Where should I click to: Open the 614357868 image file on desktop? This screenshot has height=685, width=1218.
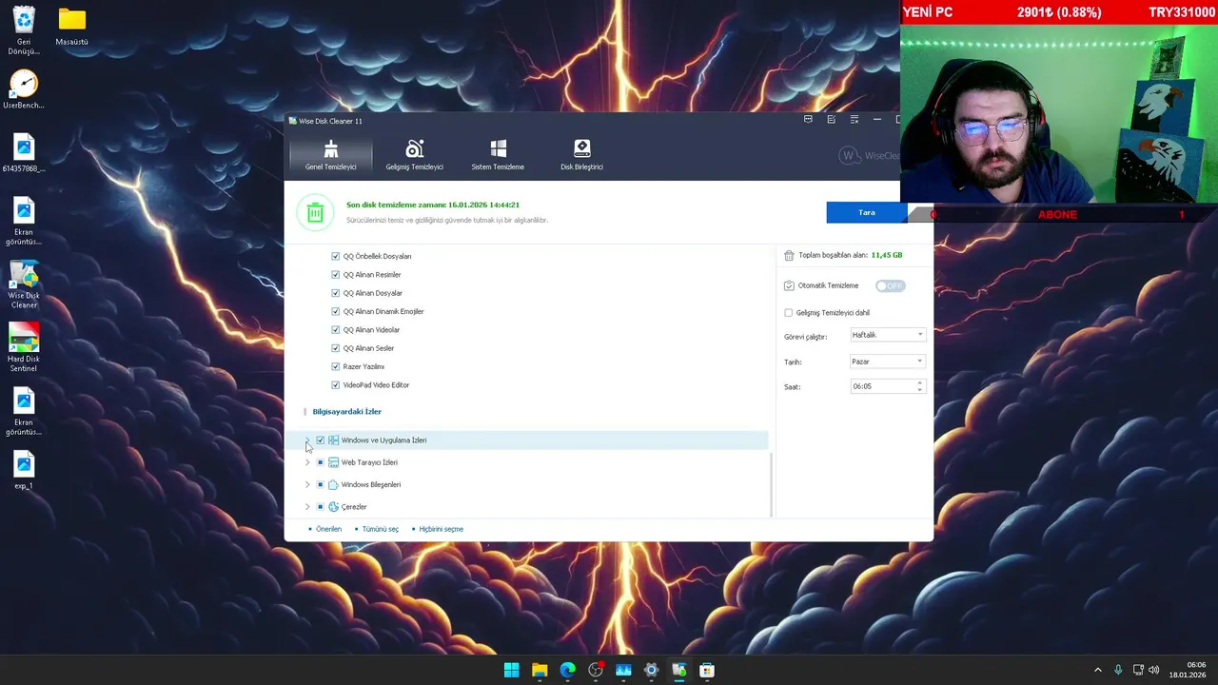(24, 153)
